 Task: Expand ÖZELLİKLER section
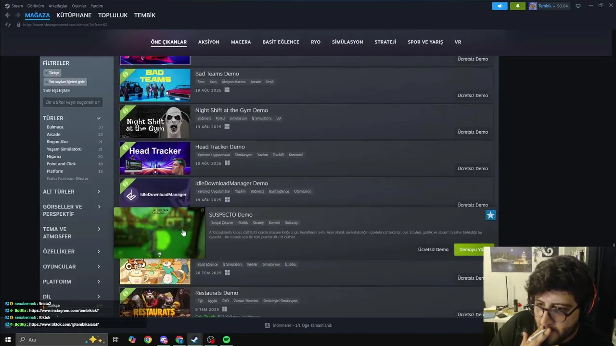tap(99, 252)
